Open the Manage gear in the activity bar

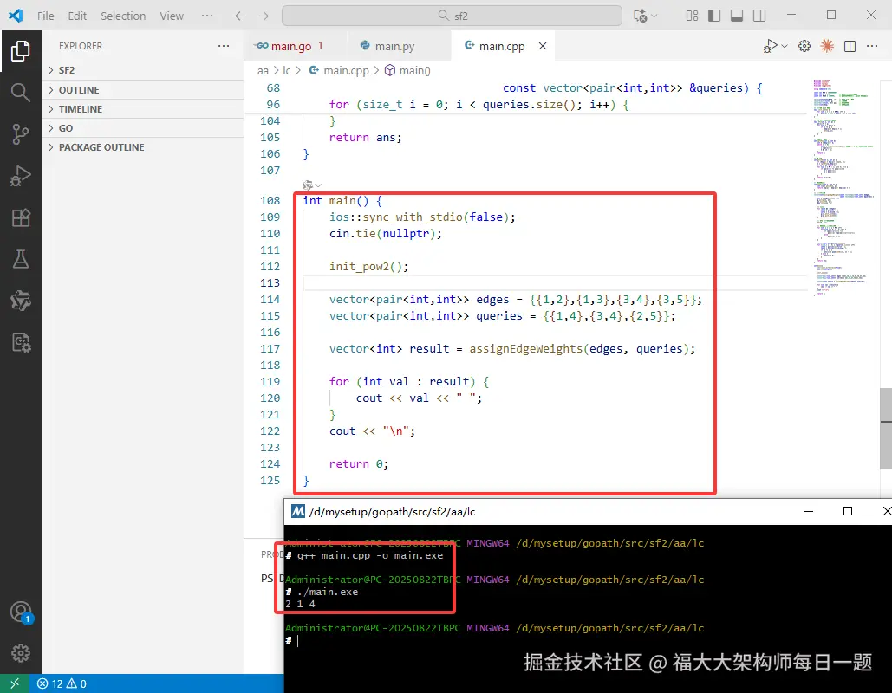[21, 652]
